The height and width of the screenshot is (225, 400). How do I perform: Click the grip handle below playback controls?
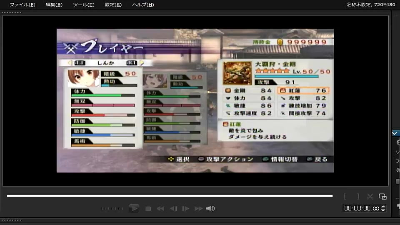coord(12,220)
